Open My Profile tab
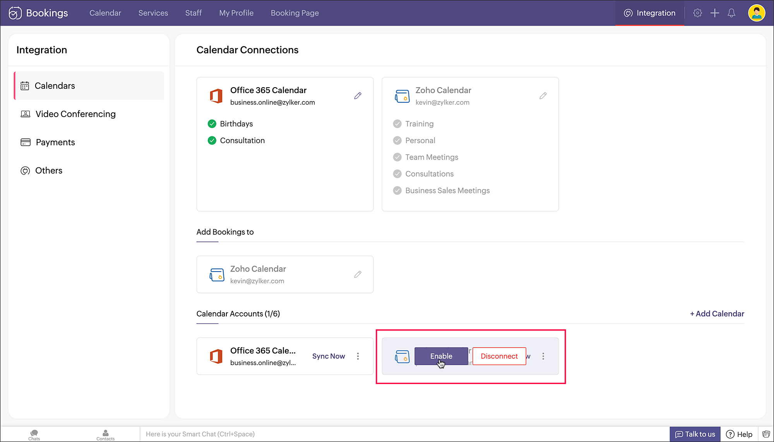Screen dimensions: 774x442 [x=236, y=13]
